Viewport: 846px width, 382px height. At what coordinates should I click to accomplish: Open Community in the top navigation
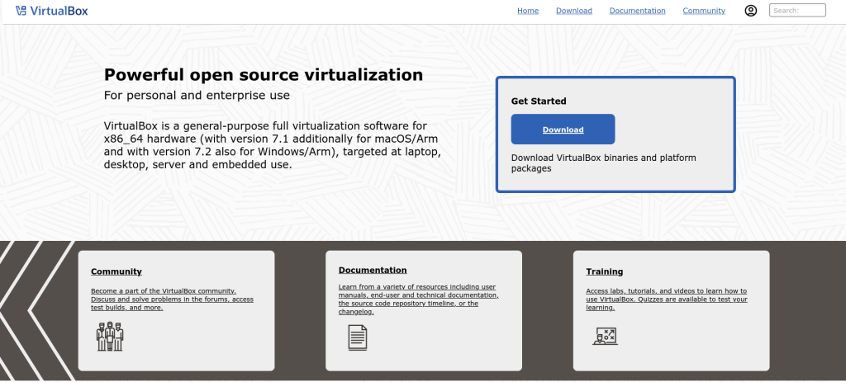704,11
